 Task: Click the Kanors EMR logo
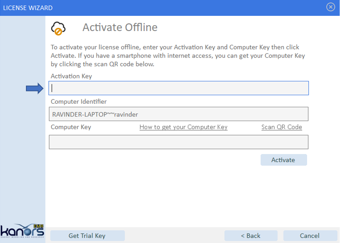[x=22, y=231]
